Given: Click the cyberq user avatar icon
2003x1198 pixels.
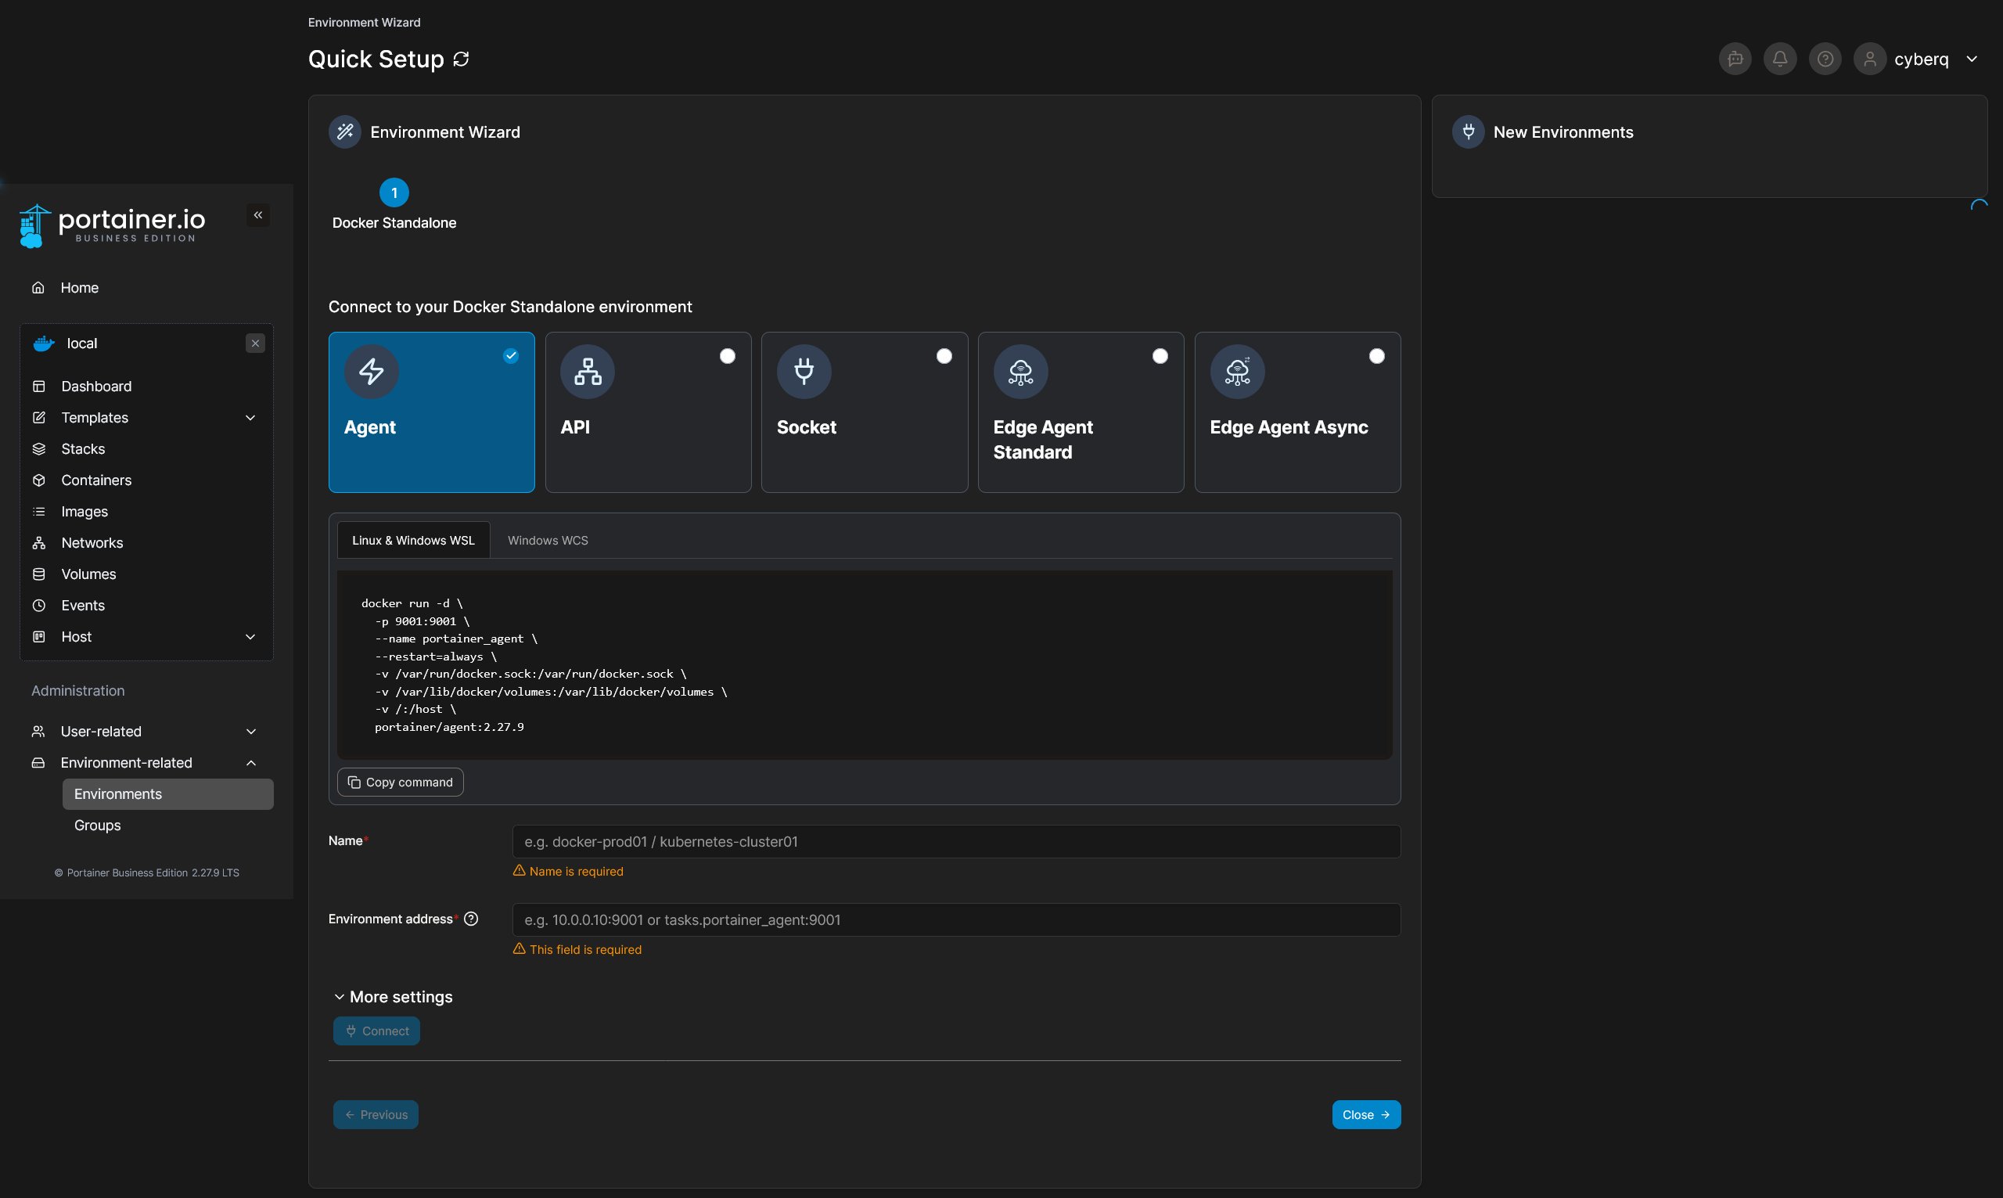Looking at the screenshot, I should (x=1870, y=59).
